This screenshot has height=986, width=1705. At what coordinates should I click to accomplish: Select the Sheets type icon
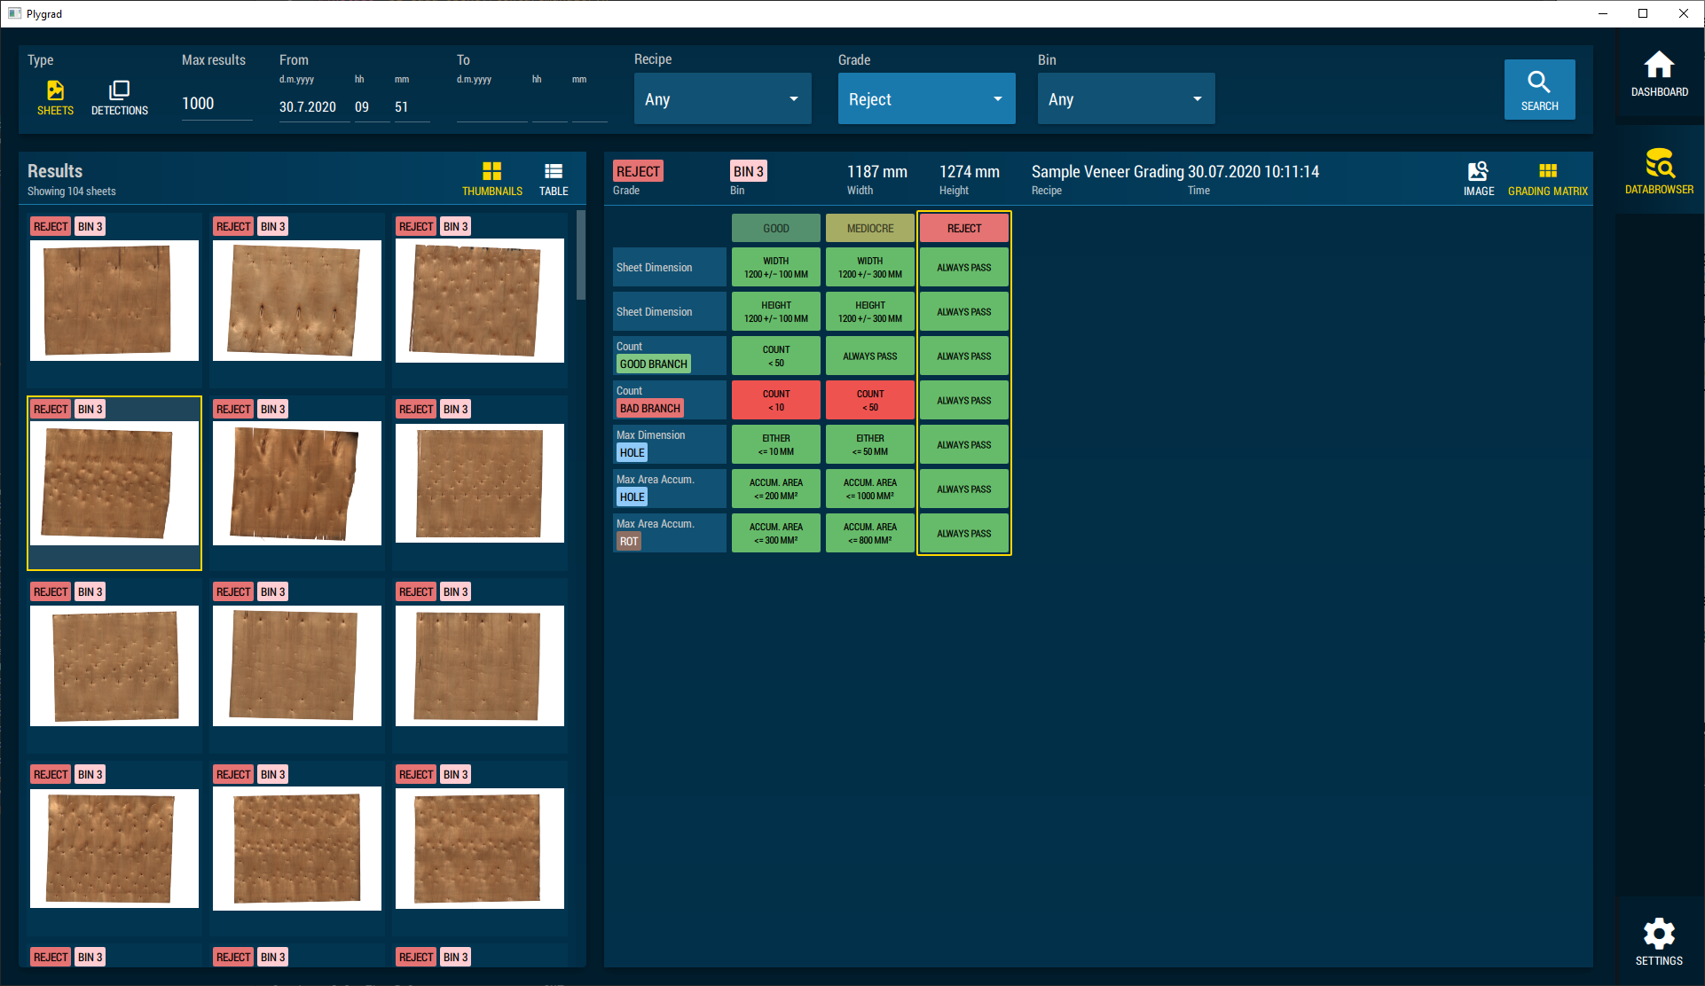[x=55, y=98]
